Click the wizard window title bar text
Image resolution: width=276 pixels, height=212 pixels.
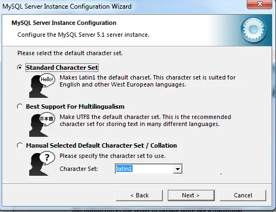click(67, 6)
